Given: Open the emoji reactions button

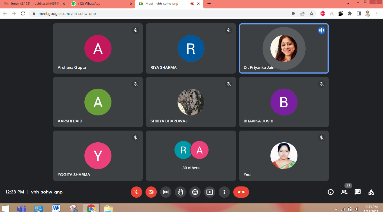Looking at the screenshot, I should pyautogui.click(x=195, y=192).
